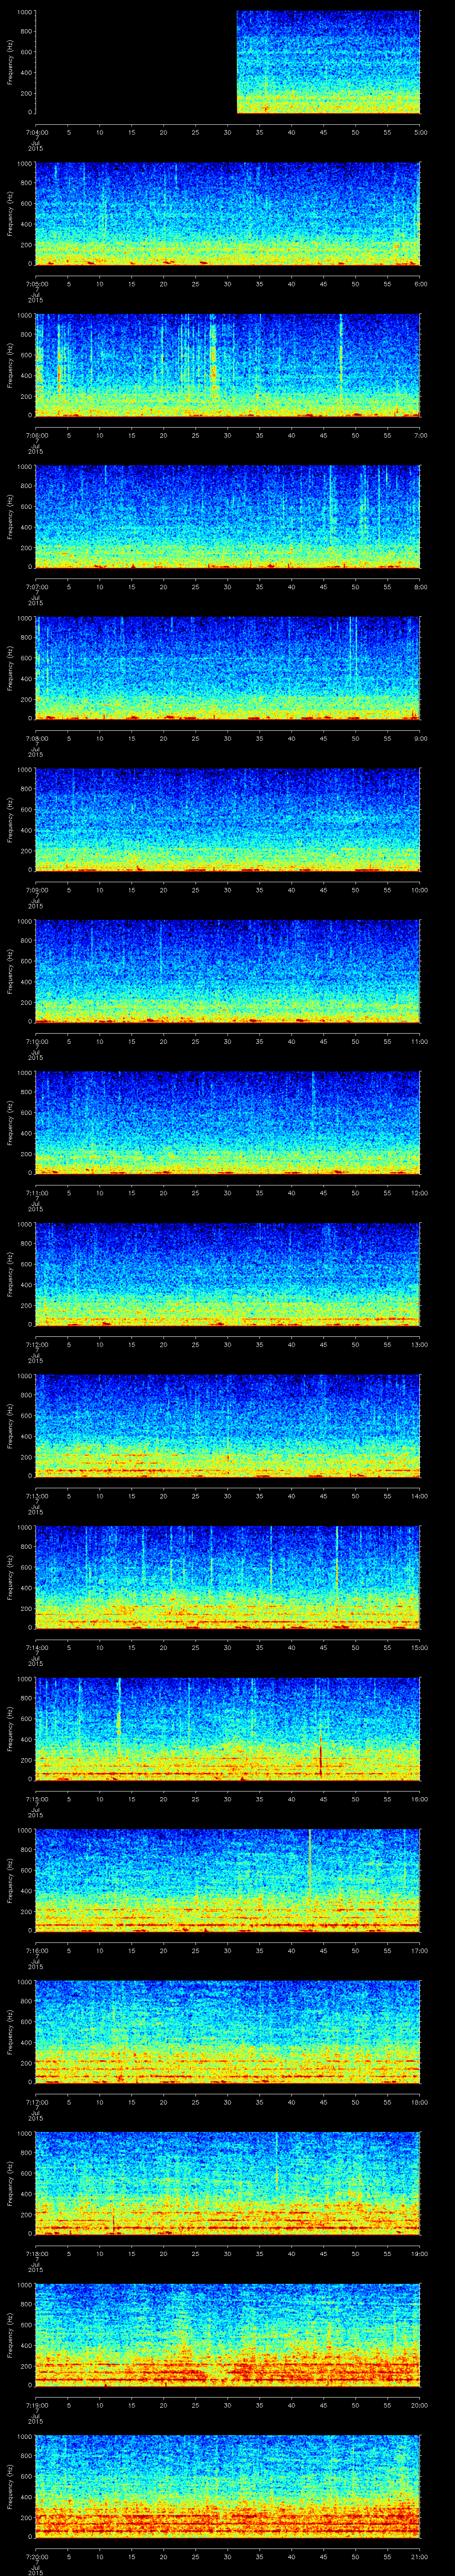Click the 16:00 end time label
Image resolution: width=455 pixels, height=2576 pixels.
click(x=420, y=1799)
